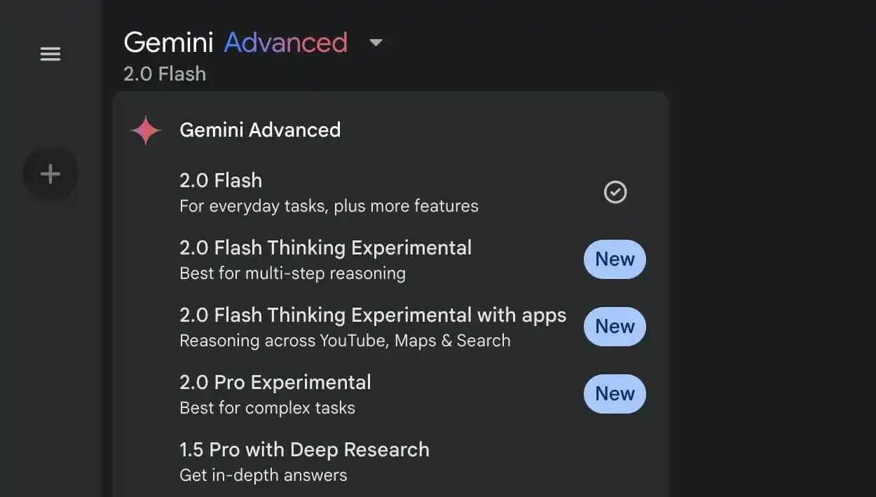Collapse the model picker via the chevron
Image resolution: width=876 pixels, height=497 pixels.
[376, 43]
